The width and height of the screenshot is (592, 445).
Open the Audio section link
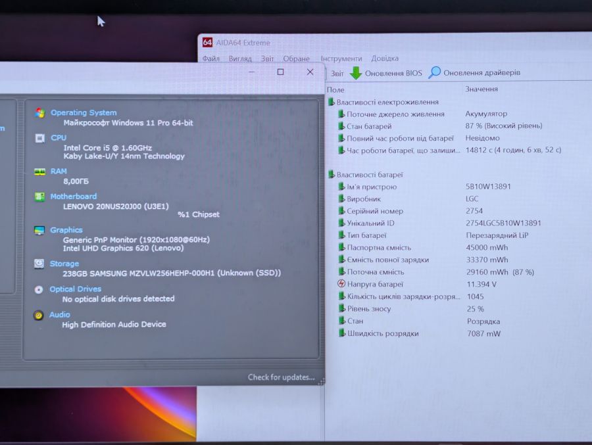pos(60,314)
